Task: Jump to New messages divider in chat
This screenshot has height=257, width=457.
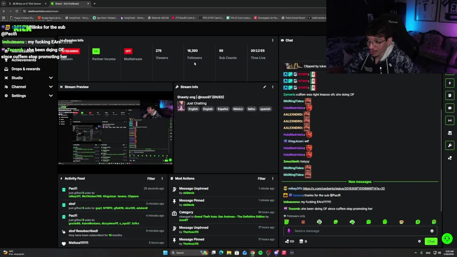Action: click(x=360, y=182)
